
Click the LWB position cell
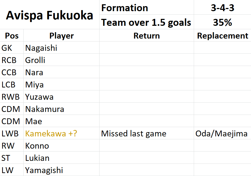12,133
